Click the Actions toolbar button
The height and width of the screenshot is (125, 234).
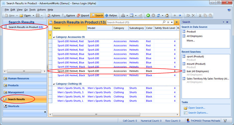[x=54, y=15]
